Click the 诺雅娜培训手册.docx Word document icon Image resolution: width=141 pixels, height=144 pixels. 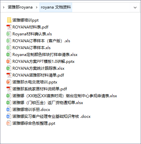[9, 110]
